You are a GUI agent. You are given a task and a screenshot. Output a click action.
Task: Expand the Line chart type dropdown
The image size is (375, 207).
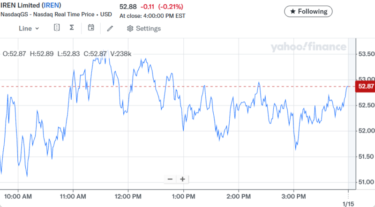pos(29,28)
